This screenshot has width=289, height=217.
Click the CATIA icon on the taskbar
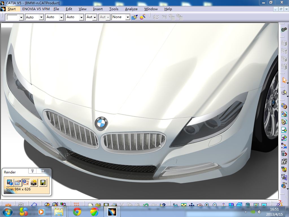(x=112, y=212)
